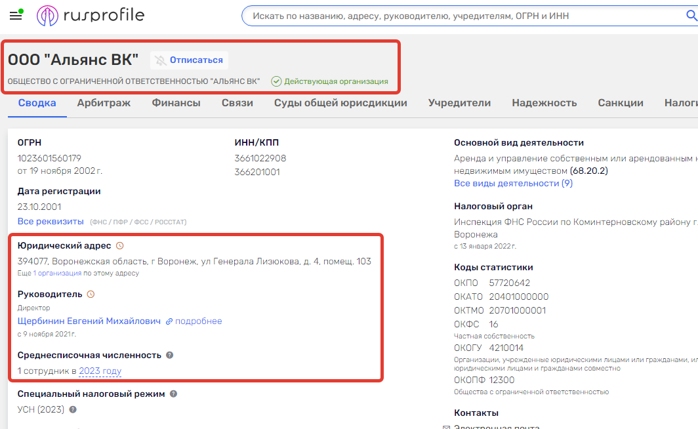Image resolution: width=698 pixels, height=429 pixels.
Task: Open the Суды общей юрисдикции tab
Action: (x=340, y=103)
